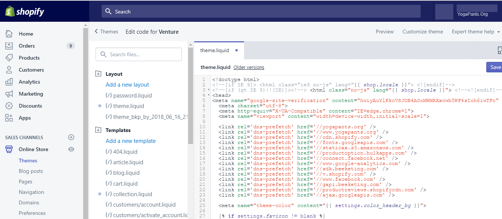Go to Orders in sidebar
The height and width of the screenshot is (219, 502).
(27, 46)
